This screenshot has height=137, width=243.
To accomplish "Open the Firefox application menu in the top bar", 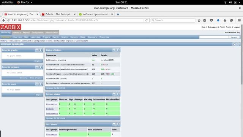I will pos(25,2).
